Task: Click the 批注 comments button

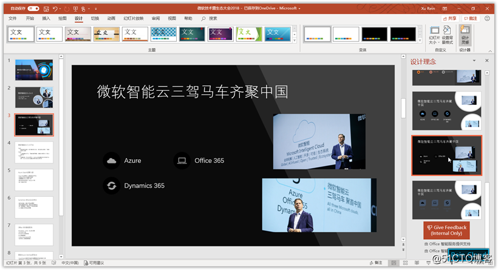Action: tap(471, 18)
